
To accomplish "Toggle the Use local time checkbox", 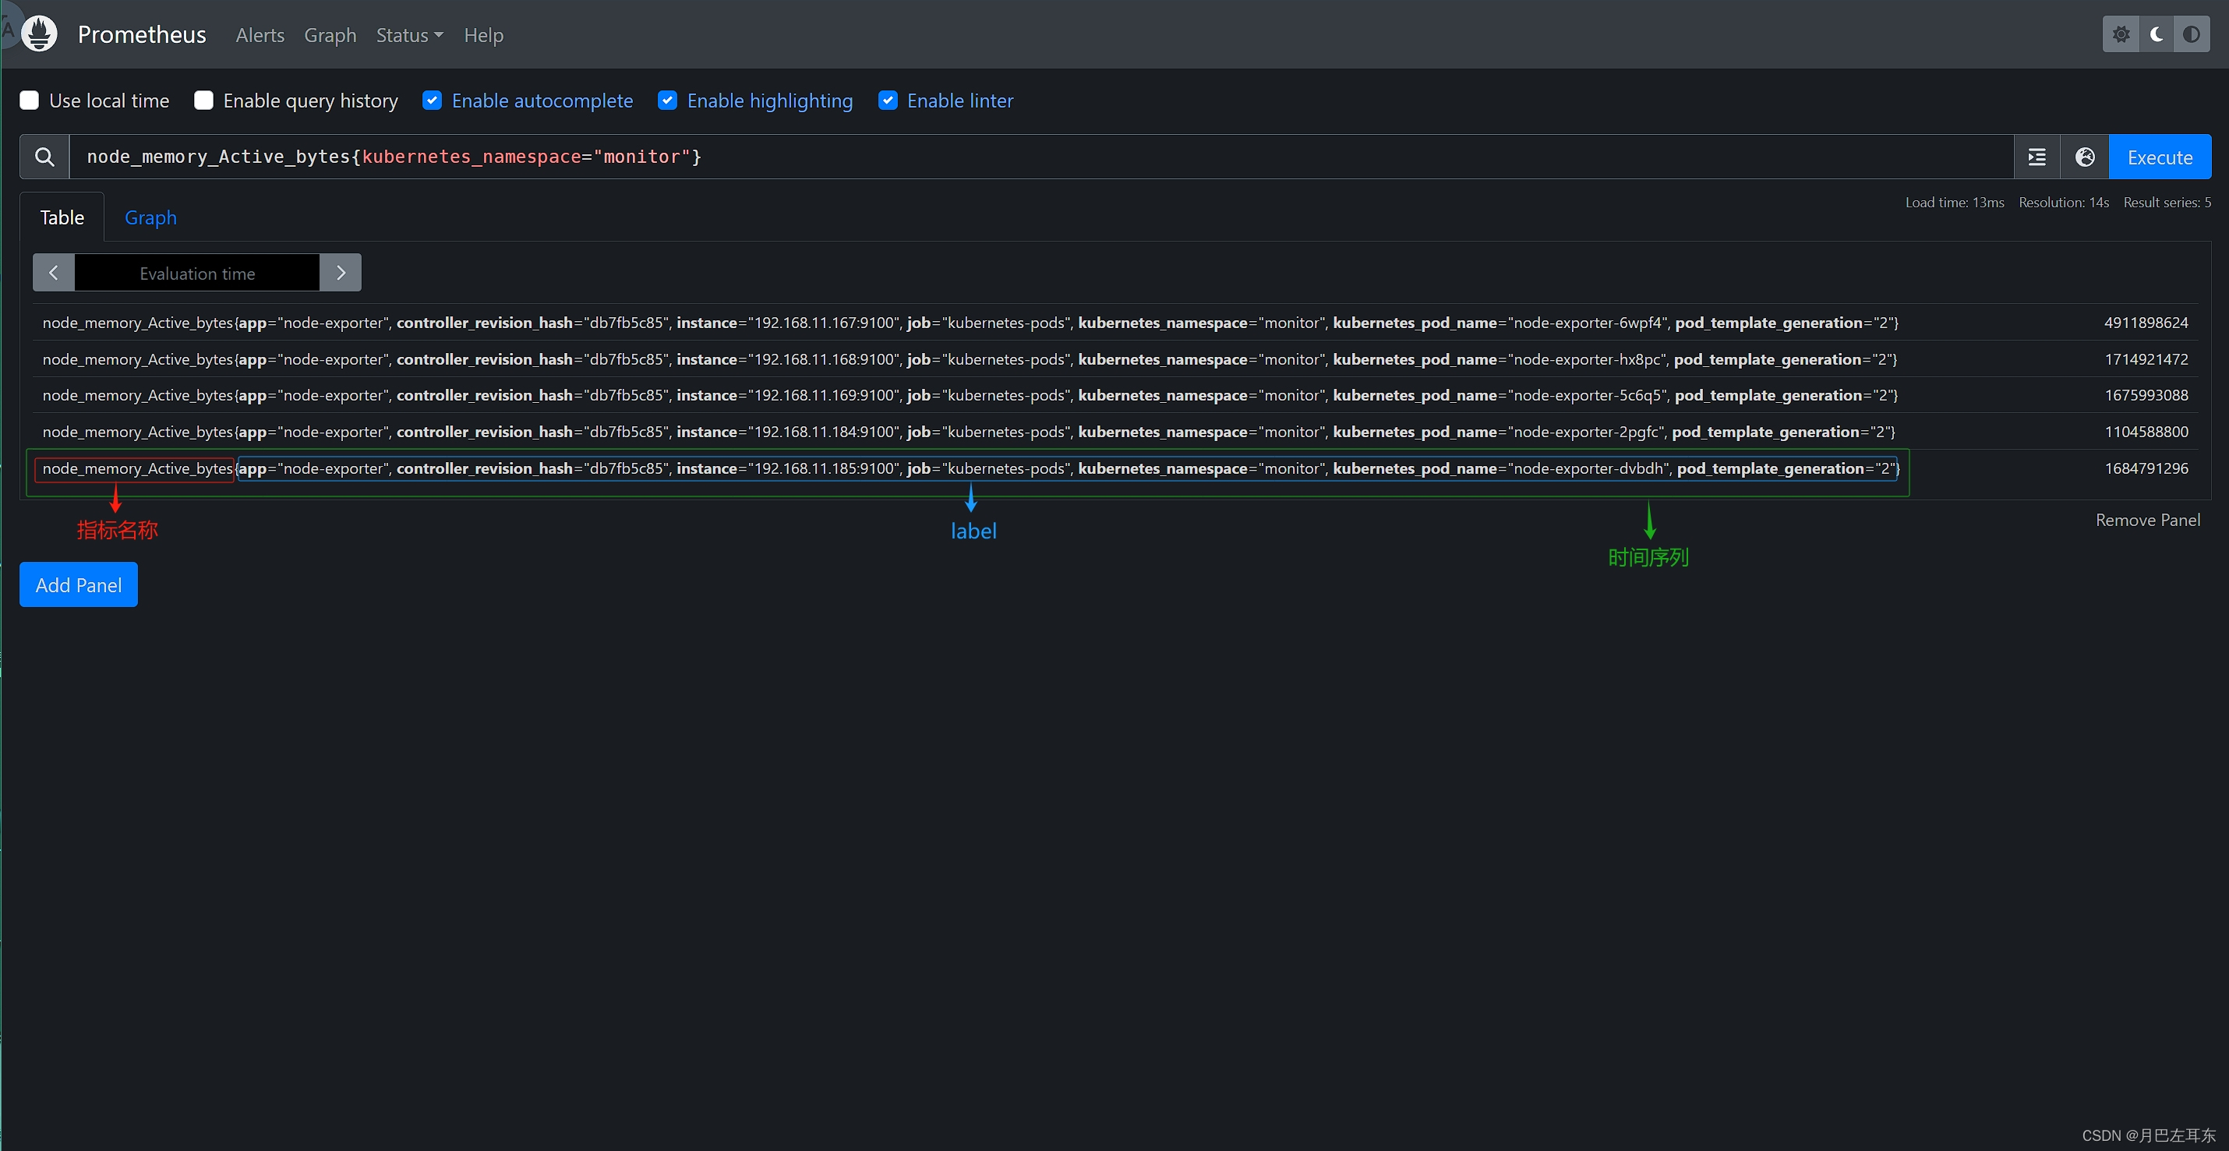I will [x=30, y=100].
